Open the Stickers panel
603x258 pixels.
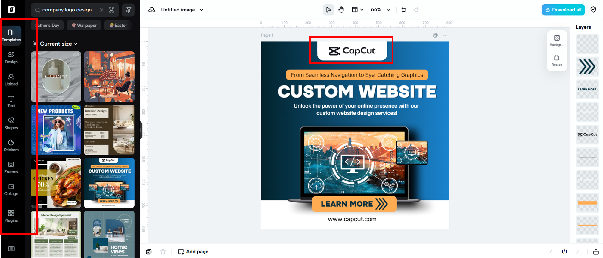(11, 146)
